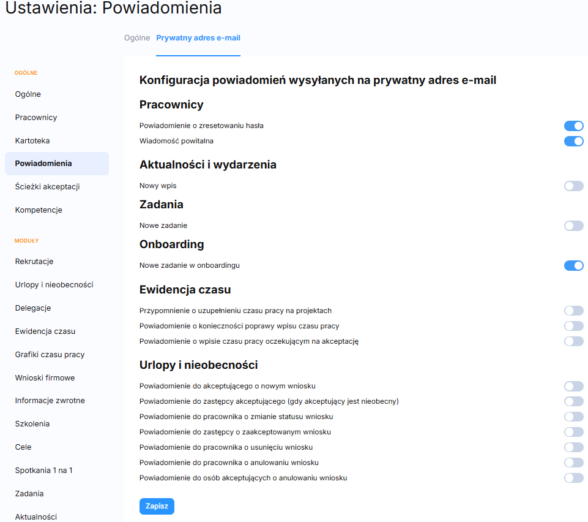Turn off the Wiadomość powitalna toggle
Image resolution: width=588 pixels, height=522 pixels.
(x=573, y=142)
